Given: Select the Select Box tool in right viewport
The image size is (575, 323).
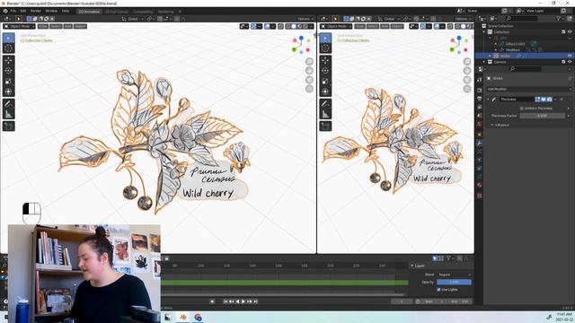Looking at the screenshot, I should coord(325,38).
